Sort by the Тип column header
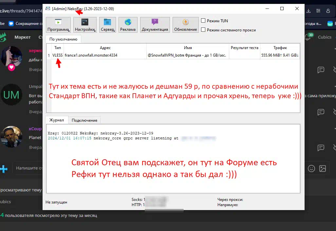Image resolution: width=336 pixels, height=231 pixels. pos(57,48)
